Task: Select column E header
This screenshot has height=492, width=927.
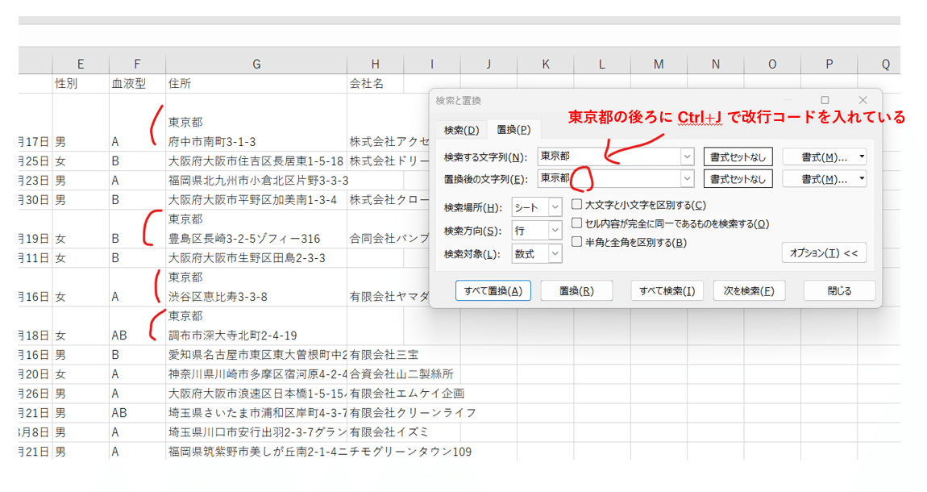Action: pyautogui.click(x=81, y=64)
